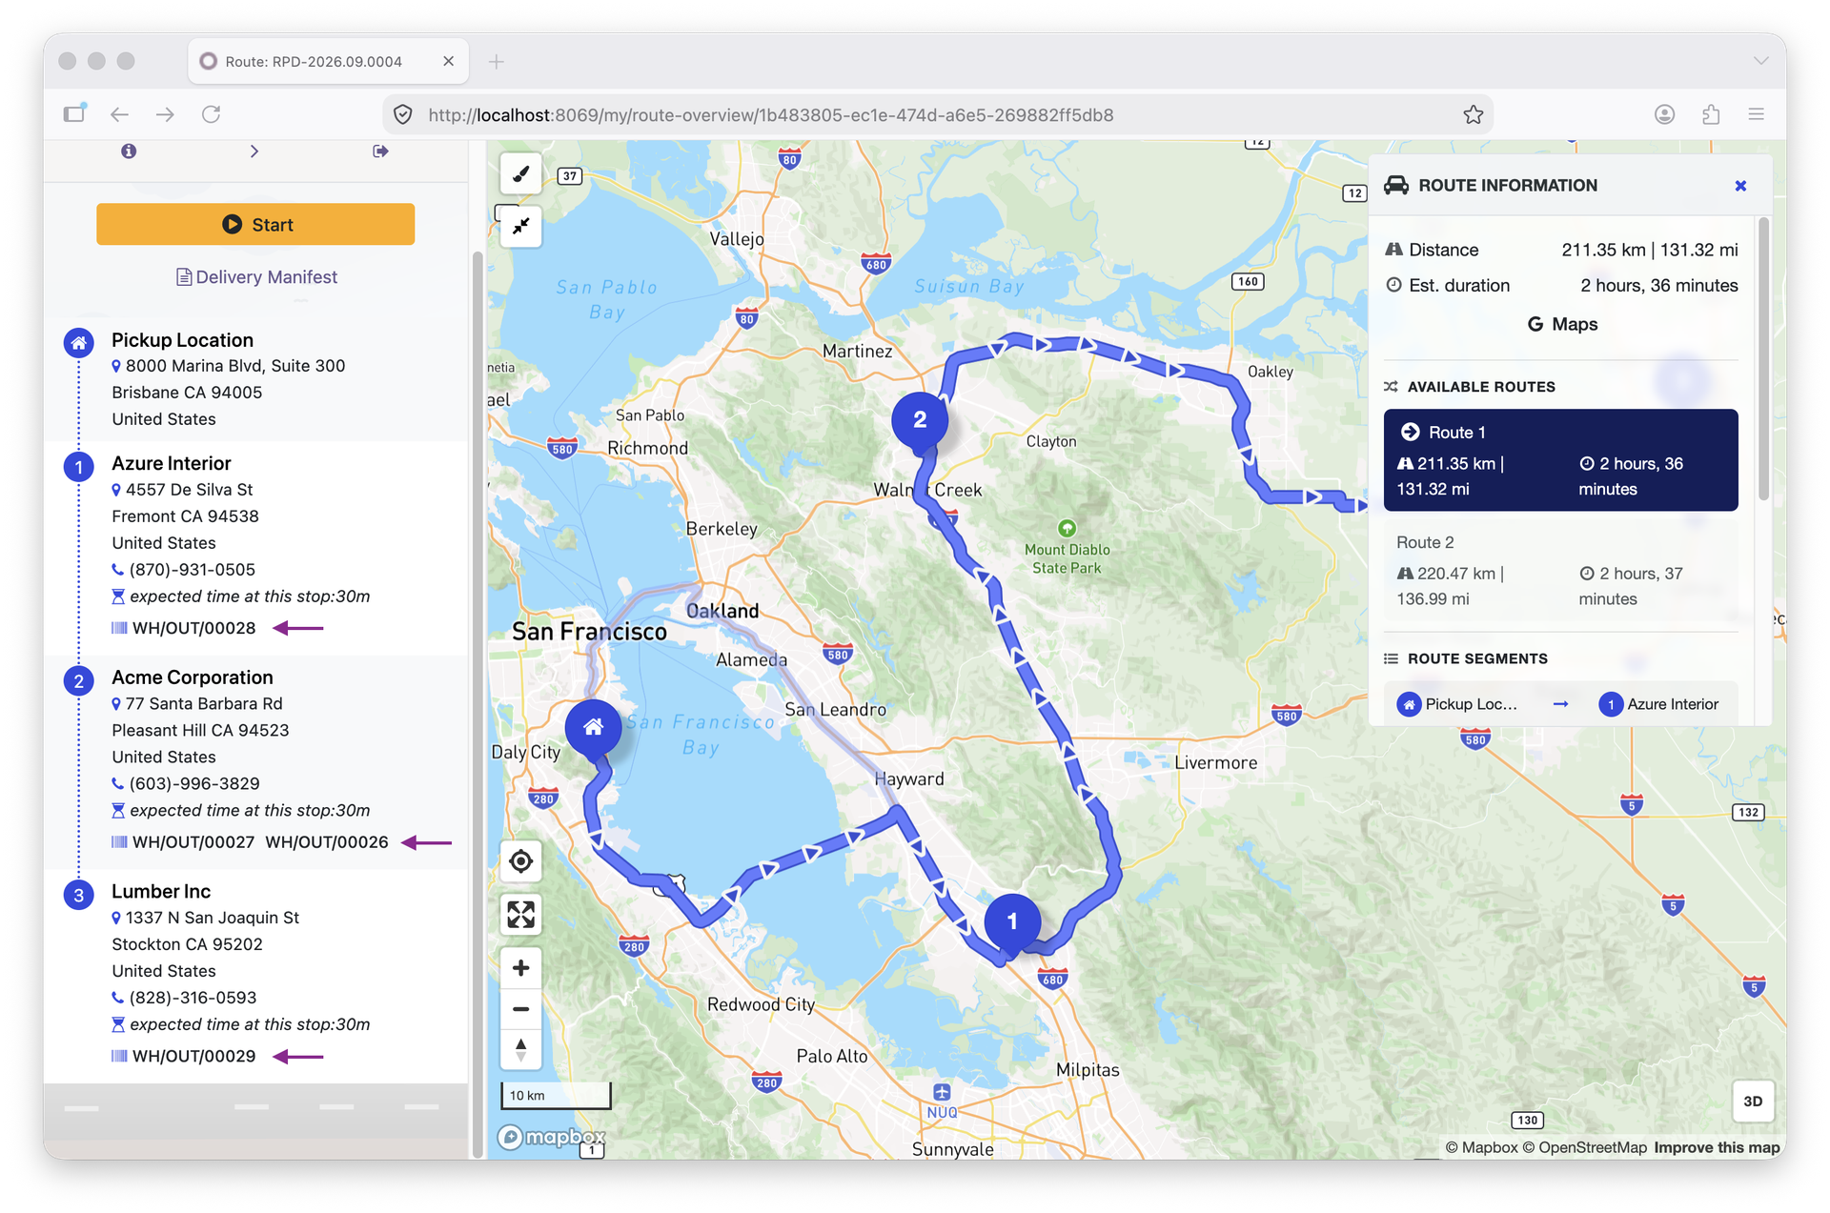The image size is (1830, 1213).
Task: Open the Delivery Manifest link
Action: [x=256, y=277]
